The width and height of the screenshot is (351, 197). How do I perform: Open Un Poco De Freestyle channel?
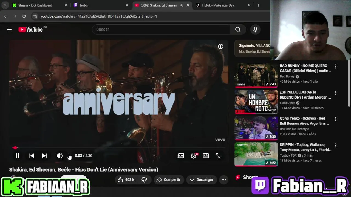[294, 129]
